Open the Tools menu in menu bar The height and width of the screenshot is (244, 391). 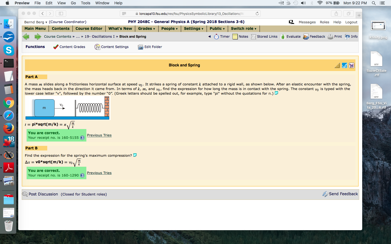pyautogui.click(x=86, y=3)
